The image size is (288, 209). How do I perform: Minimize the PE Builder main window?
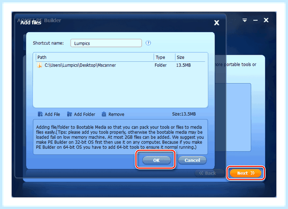(255, 20)
